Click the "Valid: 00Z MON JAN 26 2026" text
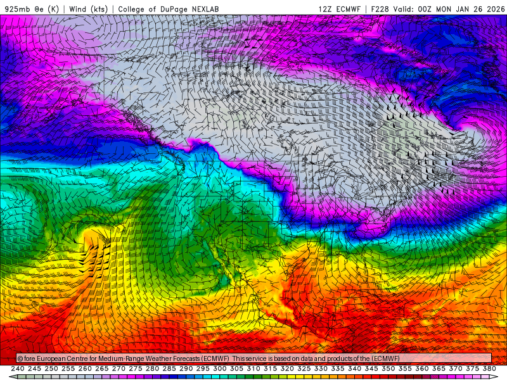507x380 pixels. pyautogui.click(x=449, y=9)
